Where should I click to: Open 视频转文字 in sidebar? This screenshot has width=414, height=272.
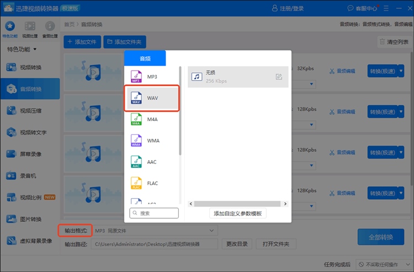click(30, 132)
